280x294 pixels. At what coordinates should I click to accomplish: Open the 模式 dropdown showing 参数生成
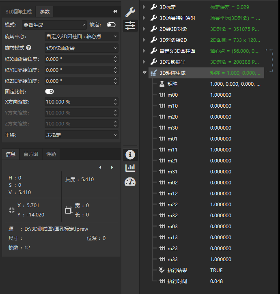(x=54, y=25)
